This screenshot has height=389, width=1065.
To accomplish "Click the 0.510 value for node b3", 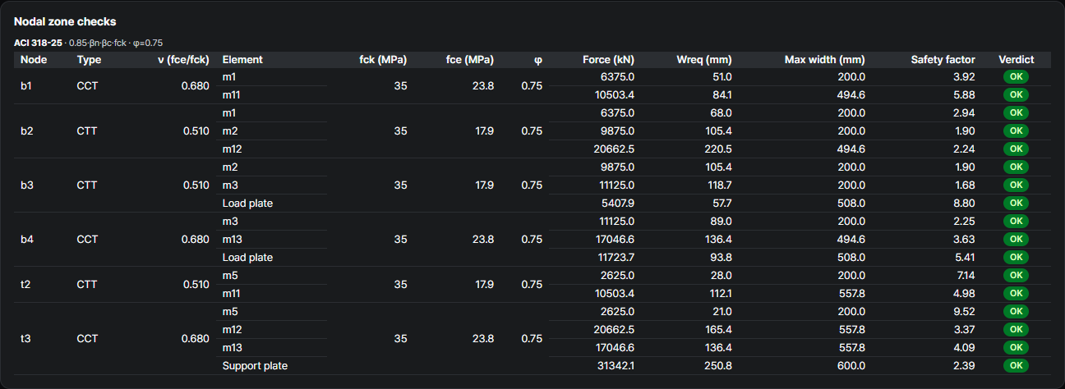I will pos(196,185).
